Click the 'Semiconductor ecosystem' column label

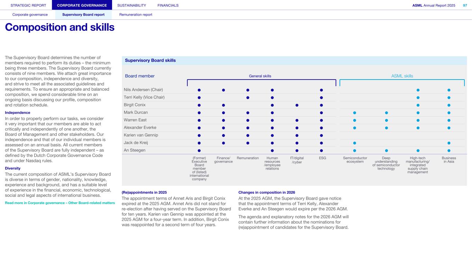[355, 160]
